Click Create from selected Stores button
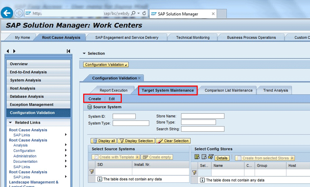 [x=265, y=158]
